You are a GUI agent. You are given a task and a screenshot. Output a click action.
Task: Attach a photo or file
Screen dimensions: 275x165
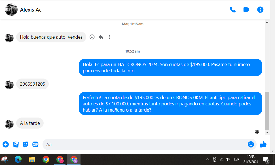pos(16,144)
